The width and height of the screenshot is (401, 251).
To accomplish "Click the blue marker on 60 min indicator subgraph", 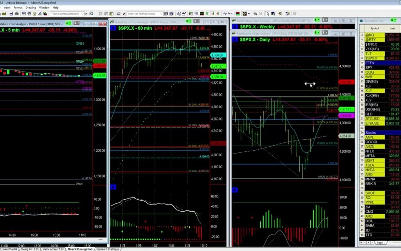I will [x=113, y=187].
